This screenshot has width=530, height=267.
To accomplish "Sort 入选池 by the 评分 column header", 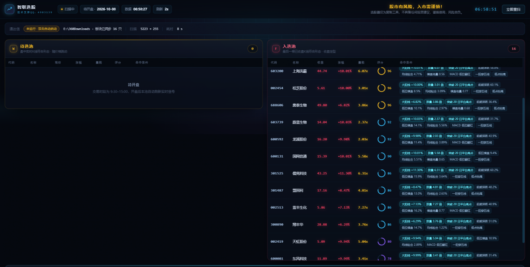I will point(380,62).
